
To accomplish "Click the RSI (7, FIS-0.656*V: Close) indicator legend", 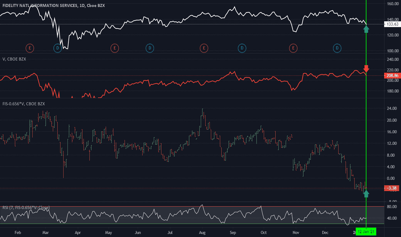I will [x=26, y=208].
